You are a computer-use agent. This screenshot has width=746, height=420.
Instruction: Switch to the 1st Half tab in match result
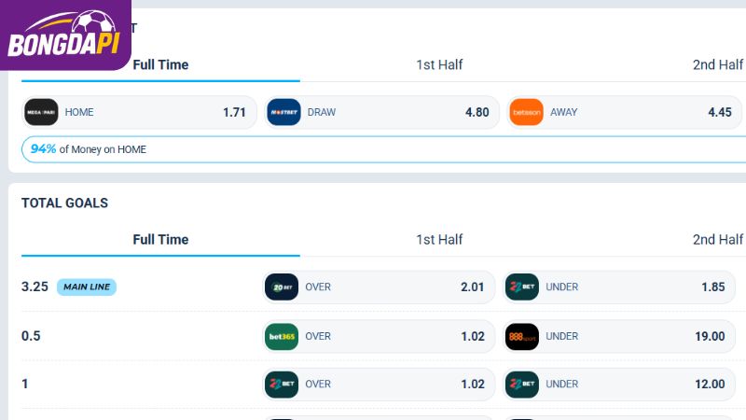click(439, 64)
